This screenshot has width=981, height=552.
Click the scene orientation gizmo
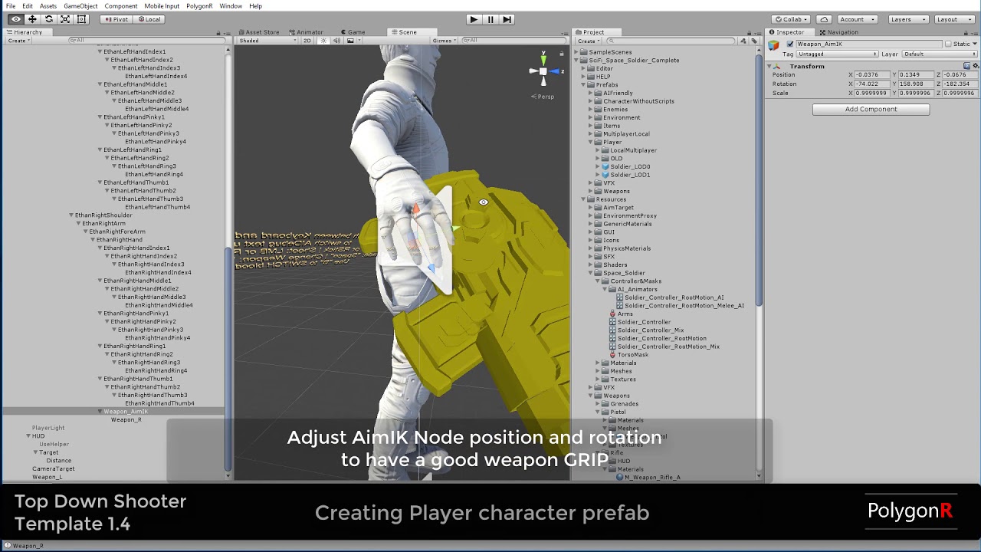click(543, 73)
